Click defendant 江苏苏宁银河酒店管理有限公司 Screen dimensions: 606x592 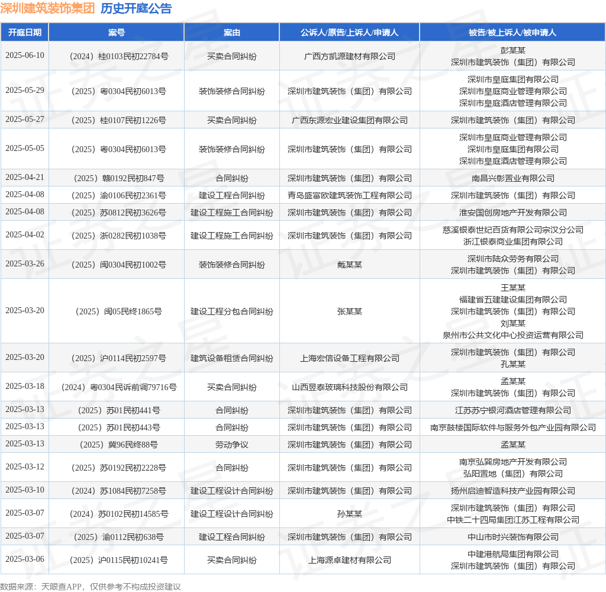pos(513,410)
